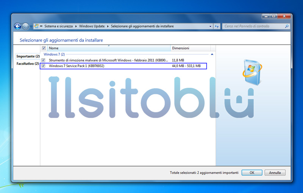The image size is (303, 193).
Task: Expand the breadcrumb overflow chevron
Action: (42, 26)
